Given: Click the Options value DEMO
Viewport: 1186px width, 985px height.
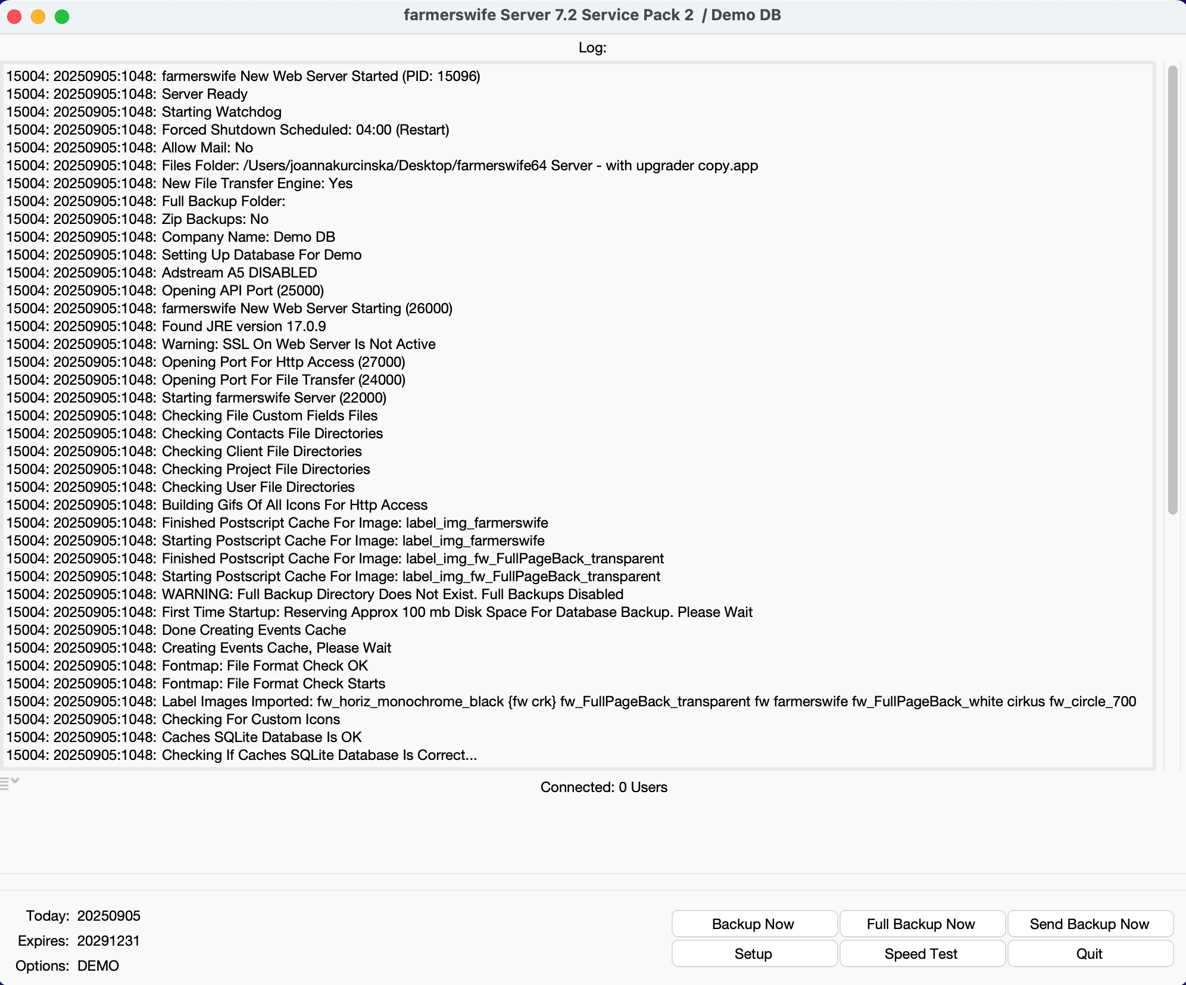Looking at the screenshot, I should pyautogui.click(x=98, y=966).
